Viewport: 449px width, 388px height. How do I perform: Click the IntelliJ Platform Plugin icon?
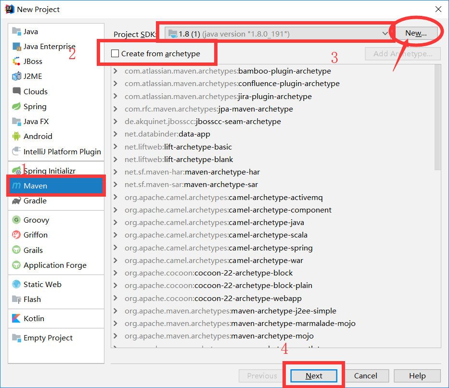pos(16,151)
